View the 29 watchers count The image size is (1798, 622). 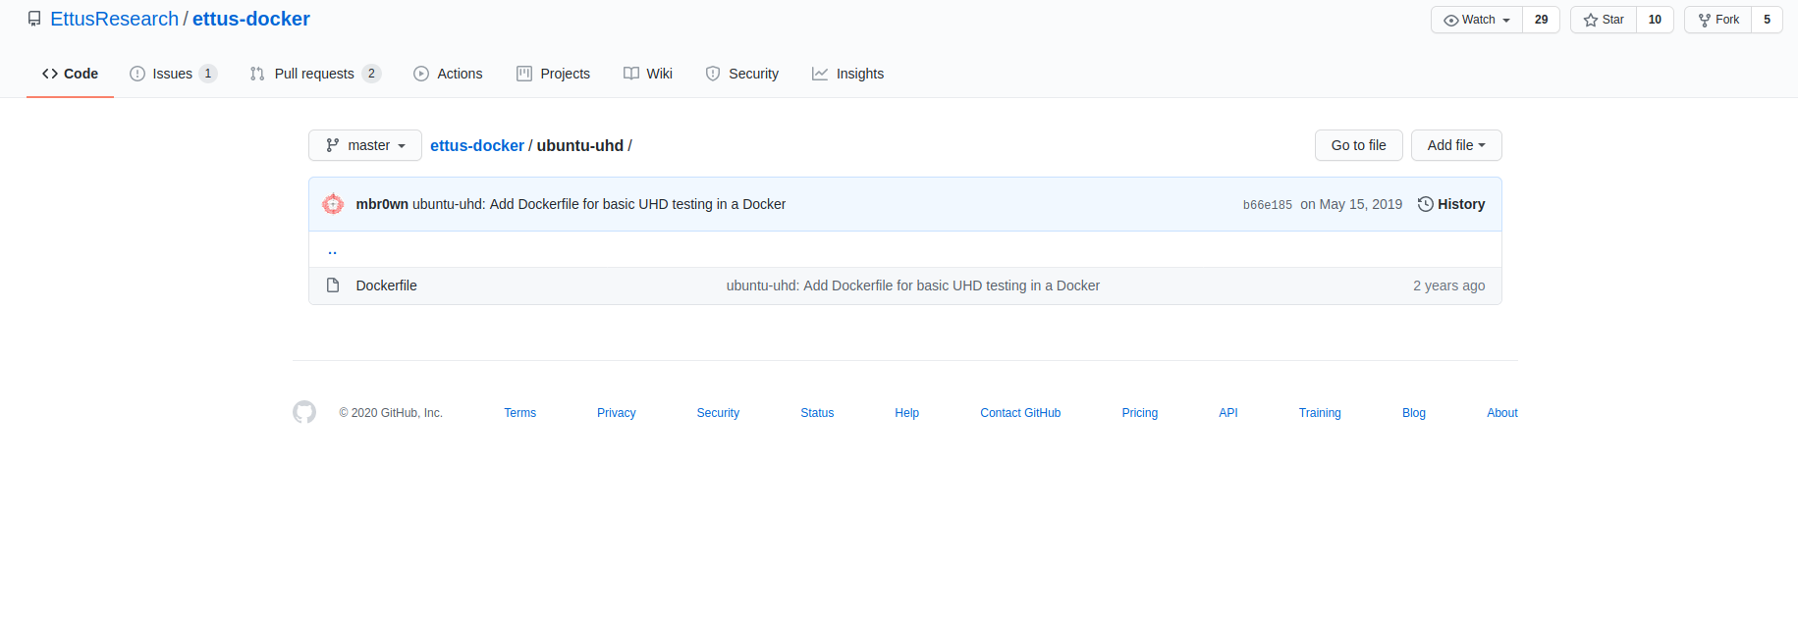tap(1541, 20)
